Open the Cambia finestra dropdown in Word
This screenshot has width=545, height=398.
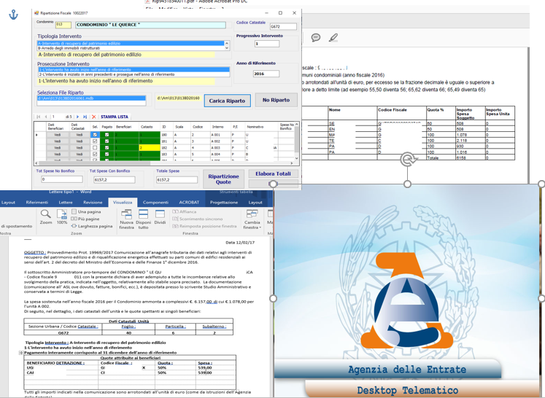pos(252,219)
